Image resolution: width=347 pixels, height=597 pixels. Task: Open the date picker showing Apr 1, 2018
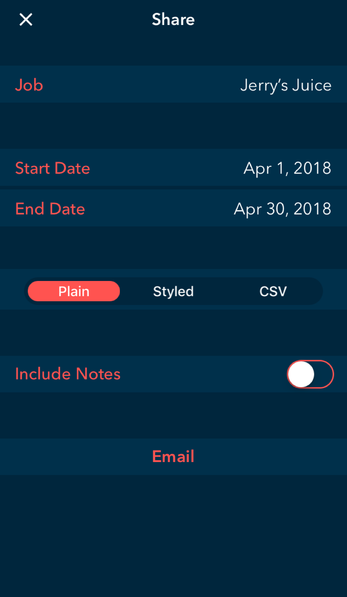tap(287, 168)
